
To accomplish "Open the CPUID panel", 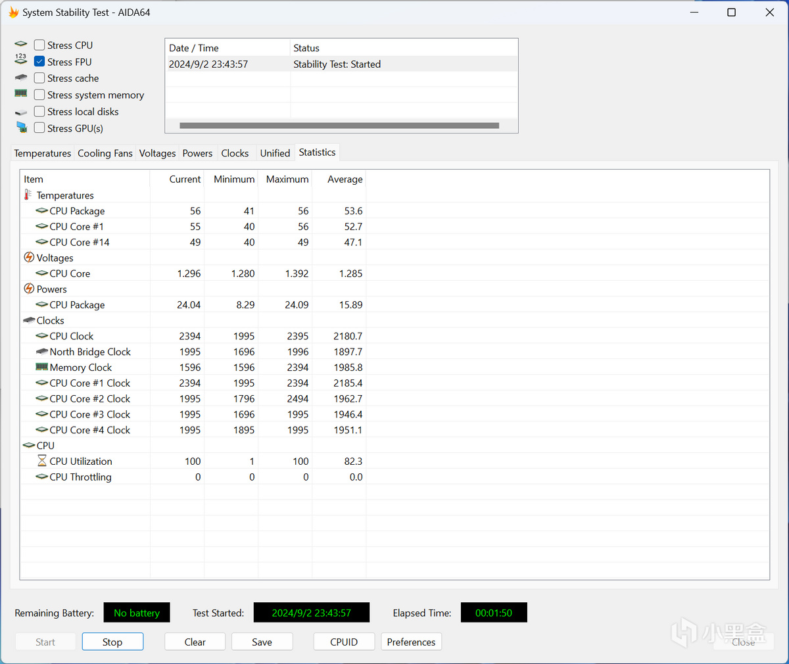I will [x=344, y=642].
